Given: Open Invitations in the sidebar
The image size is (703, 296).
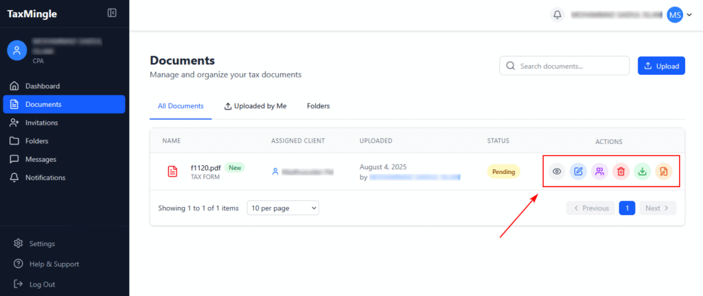Looking at the screenshot, I should [41, 123].
